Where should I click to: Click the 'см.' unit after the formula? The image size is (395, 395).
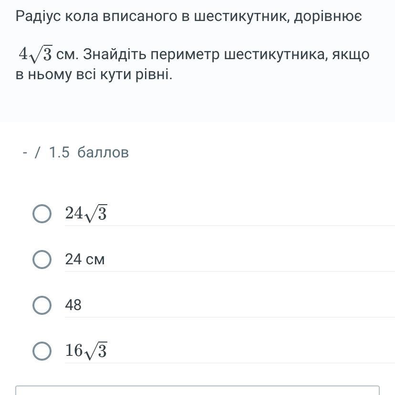[x=68, y=54]
